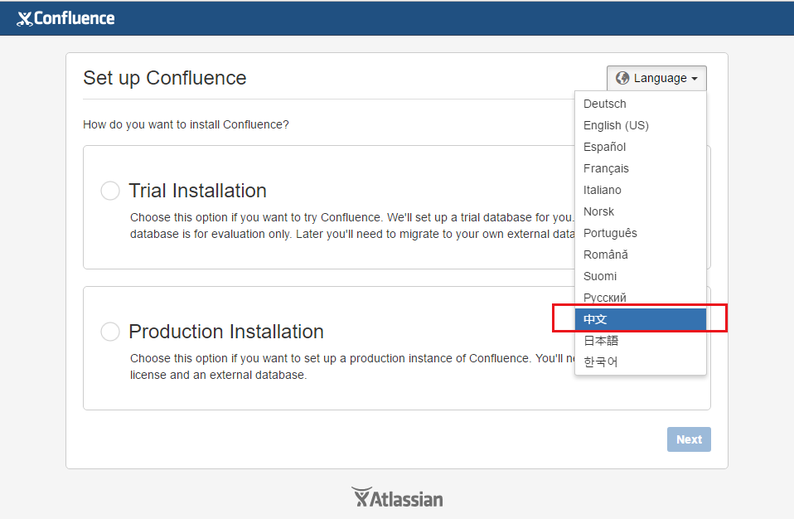
Task: Click the Next button
Action: tap(689, 439)
